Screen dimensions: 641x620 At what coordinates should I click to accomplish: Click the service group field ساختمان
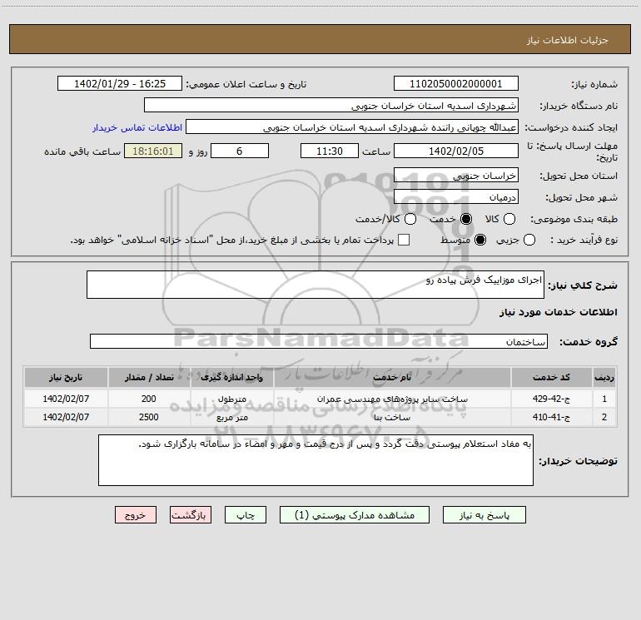click(319, 341)
